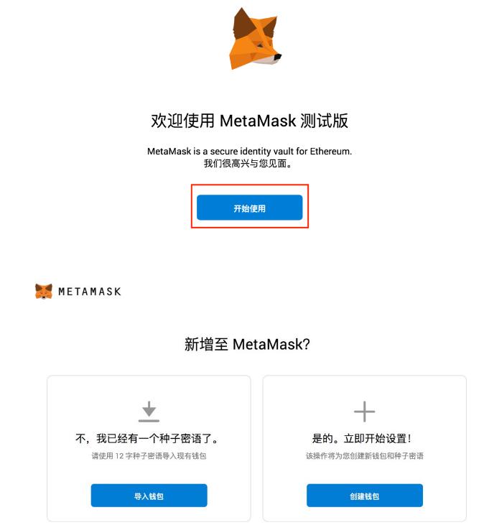The width and height of the screenshot is (479, 530).
Task: Click the 是的。立即开始设置! title
Action: [361, 438]
